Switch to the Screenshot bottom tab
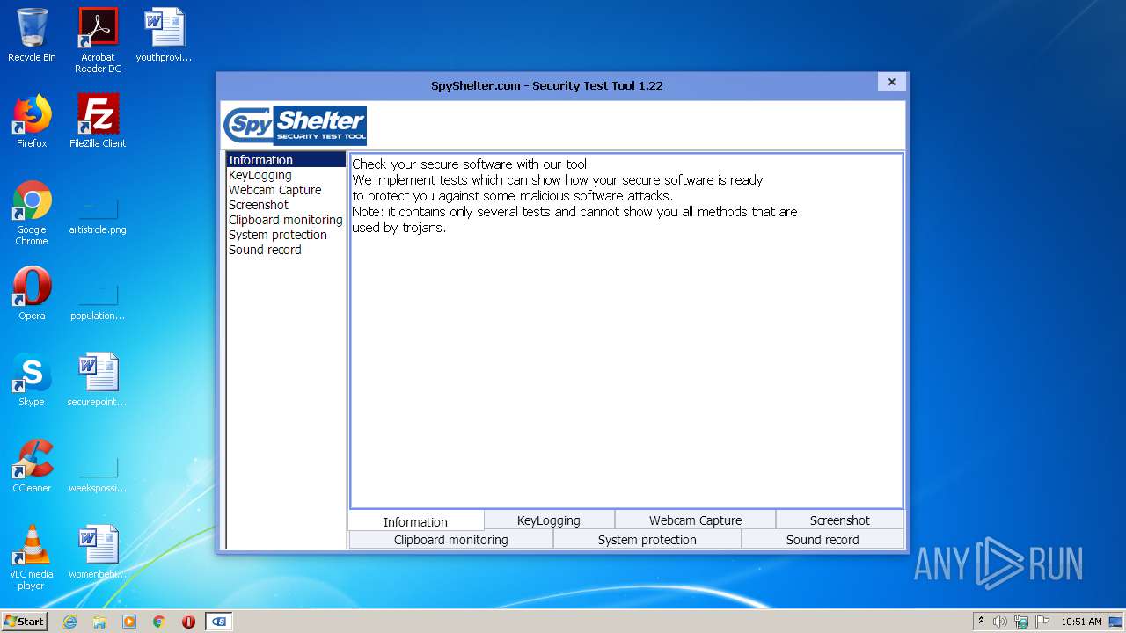 [x=839, y=520]
